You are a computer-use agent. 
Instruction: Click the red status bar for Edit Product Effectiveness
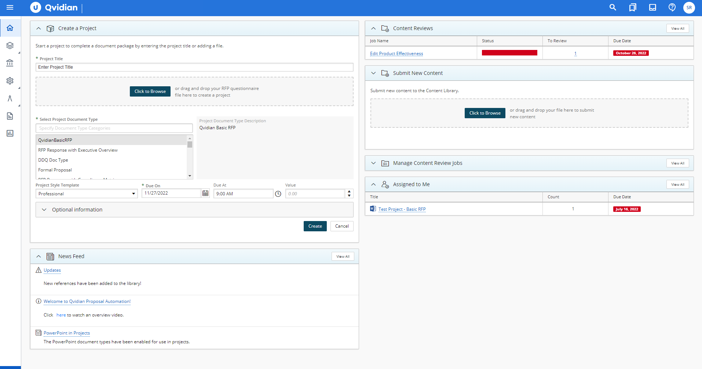pyautogui.click(x=509, y=53)
